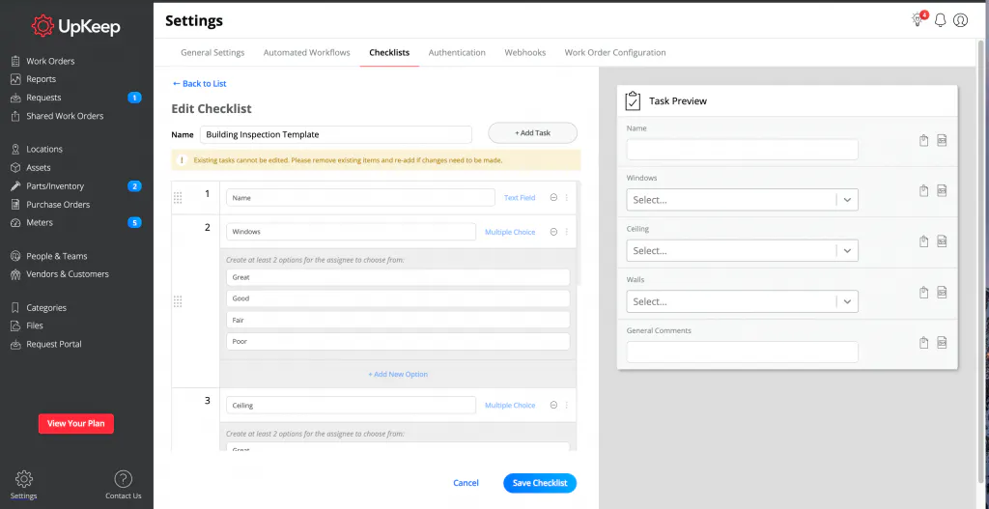Click the remove icon on Windows task
The image size is (989, 509).
click(553, 232)
